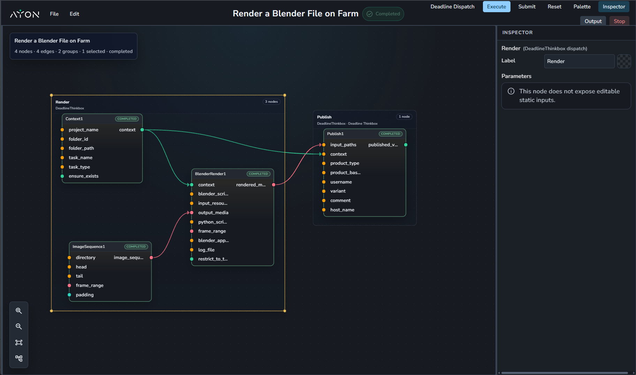Click 'Deadline Dispatch' label
This screenshot has width=636, height=375.
452,7
